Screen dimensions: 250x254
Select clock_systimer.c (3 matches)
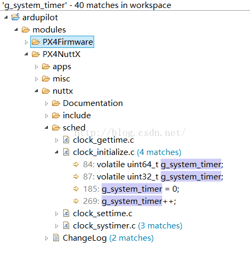point(128,226)
